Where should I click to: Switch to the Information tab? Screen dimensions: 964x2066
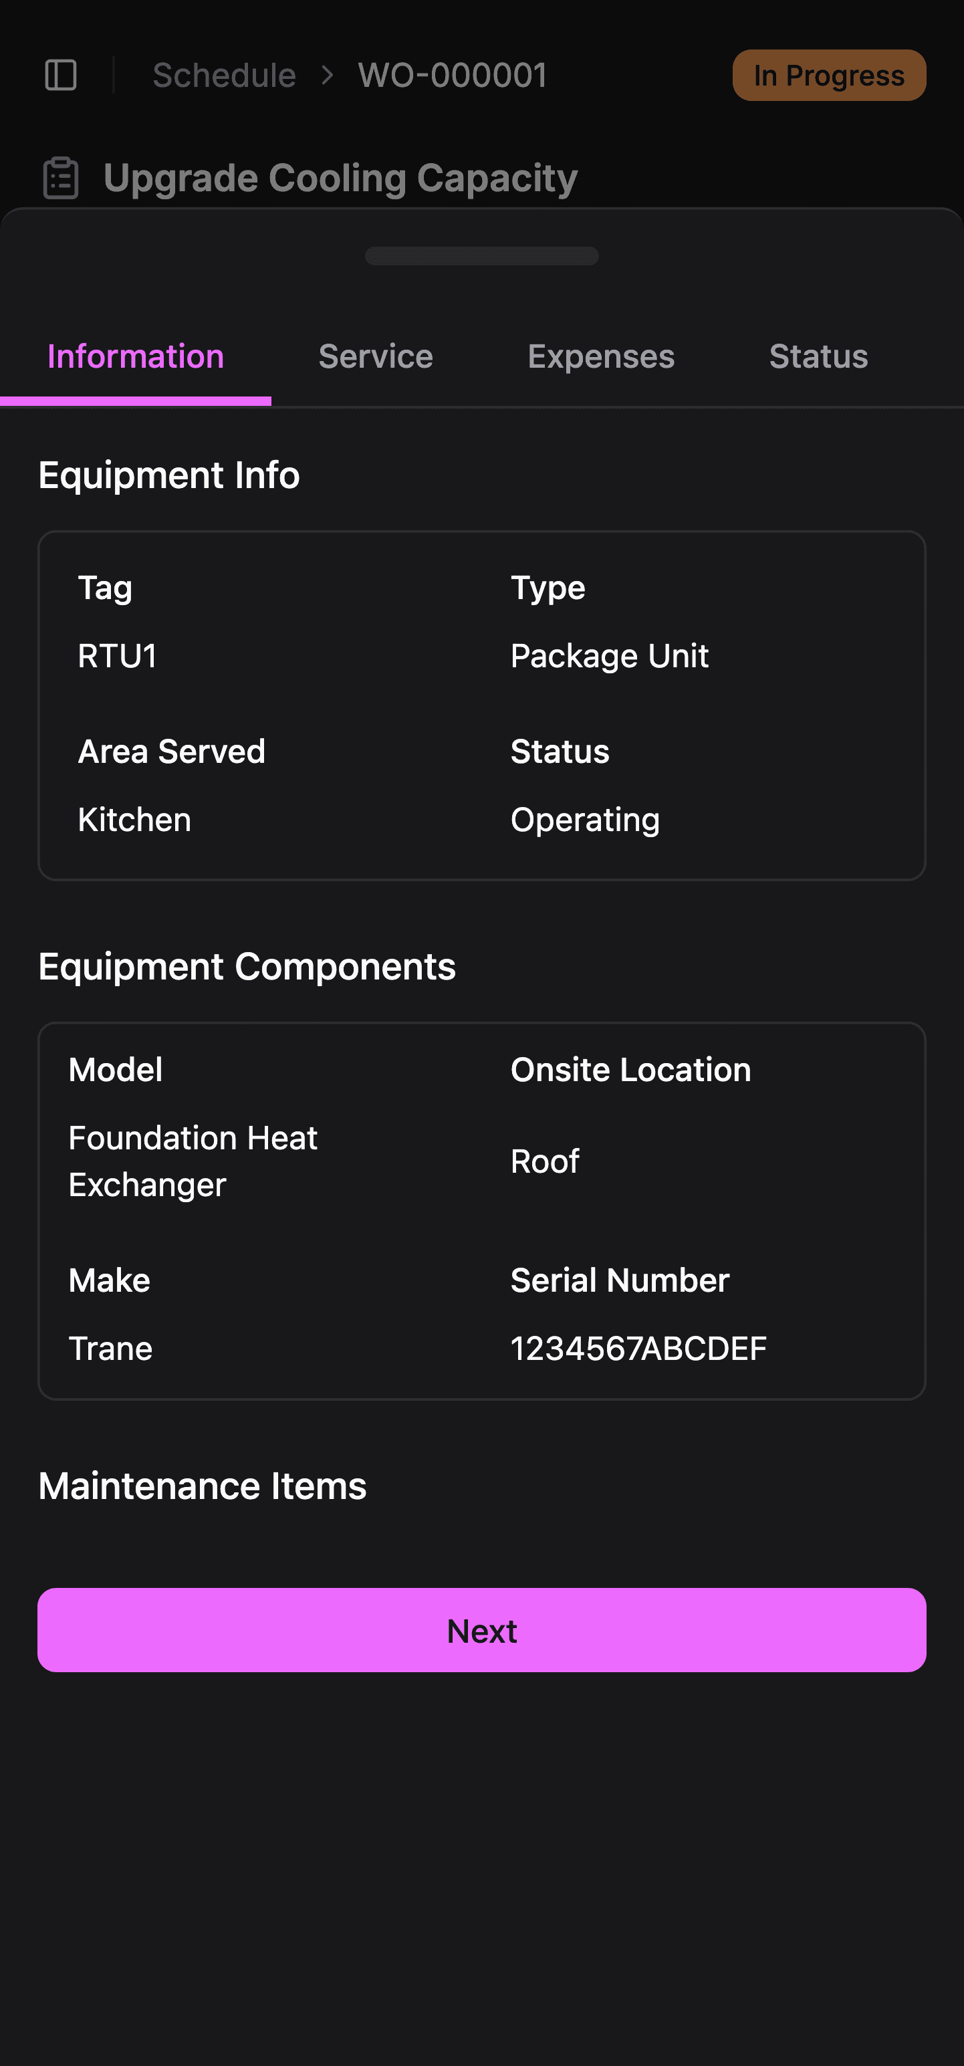pyautogui.click(x=136, y=357)
